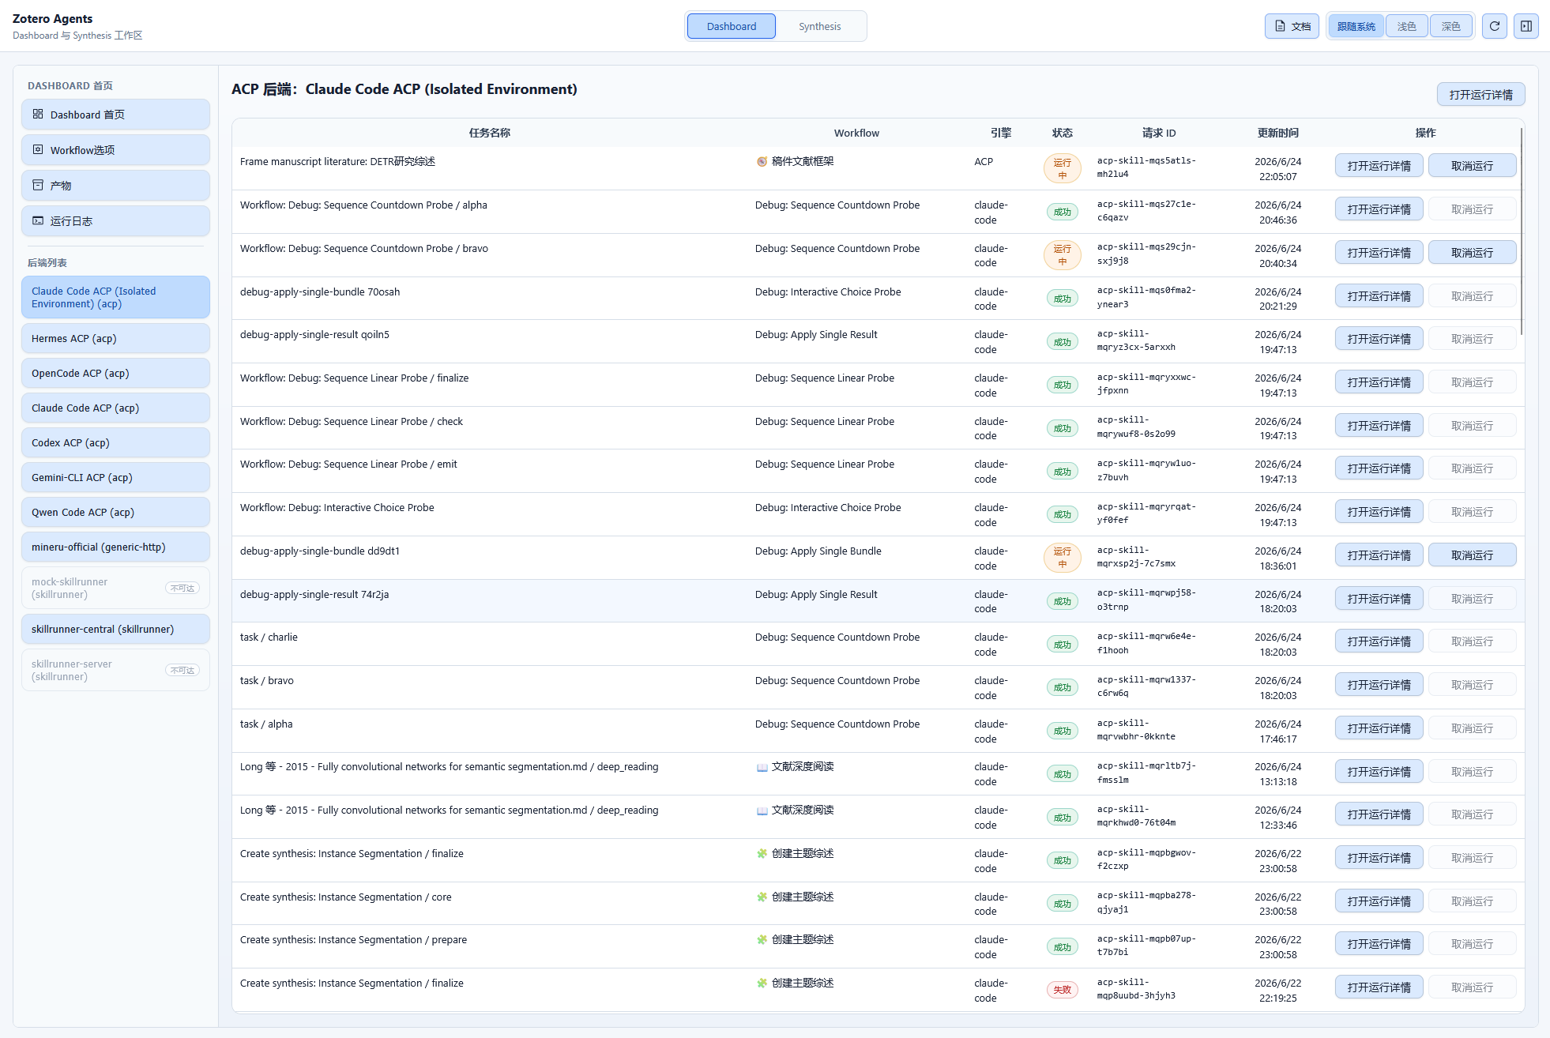Open run details for Sequence Linear Probe / emit
Screen dimensions: 1550x1038
pos(1379,468)
